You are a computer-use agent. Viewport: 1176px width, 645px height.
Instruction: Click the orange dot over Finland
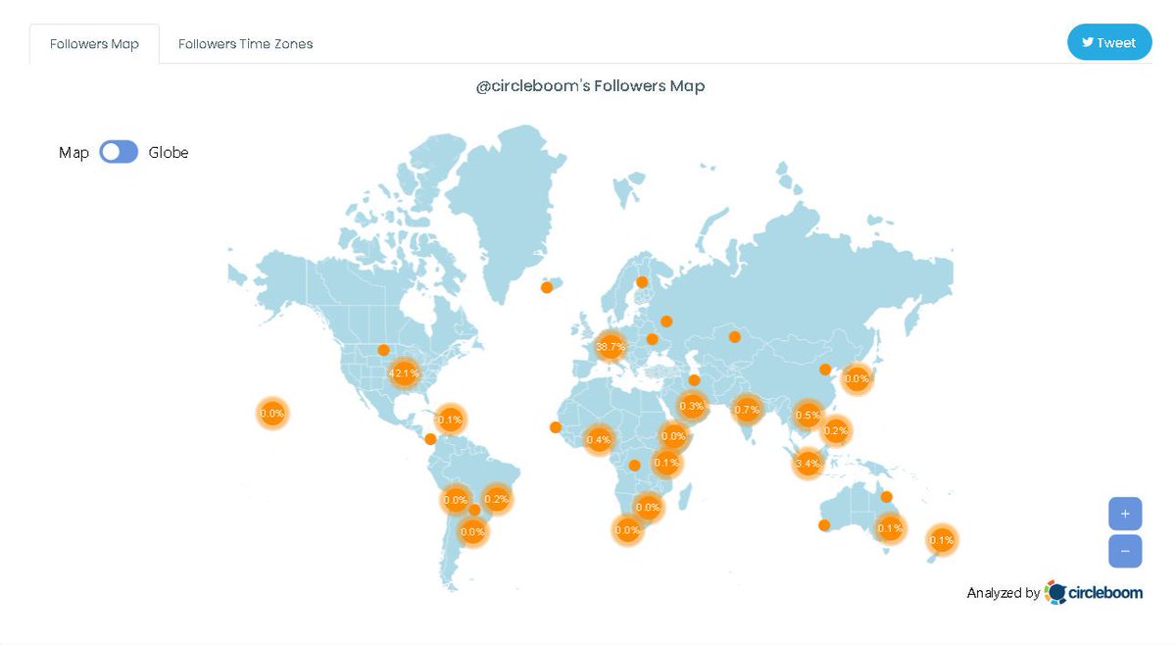(642, 282)
